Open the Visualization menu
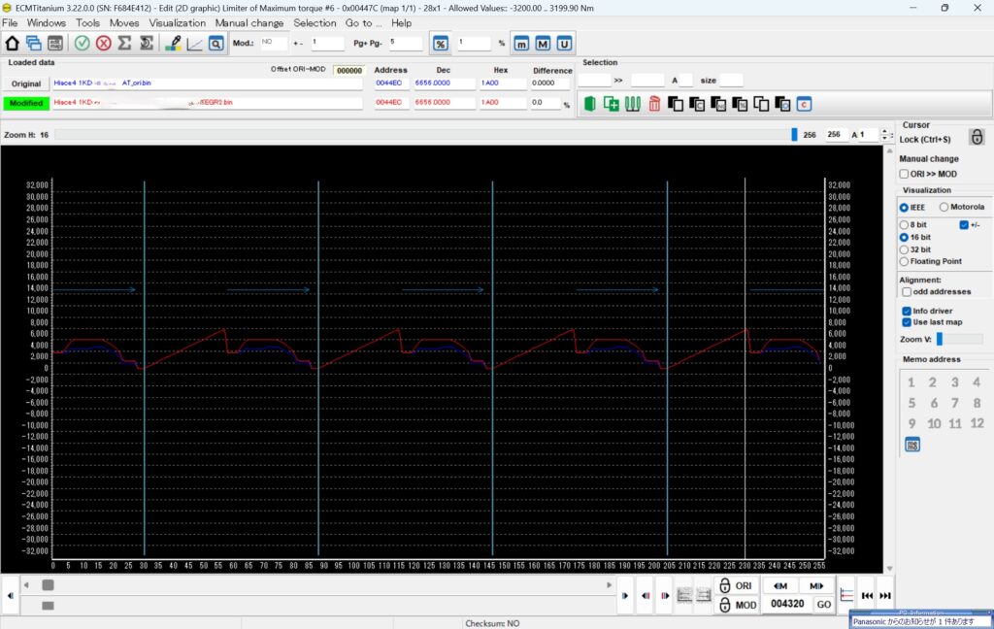This screenshot has width=994, height=629. [178, 23]
